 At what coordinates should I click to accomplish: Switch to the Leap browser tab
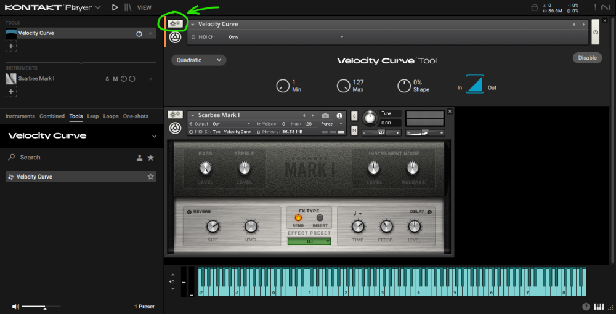pyautogui.click(x=93, y=116)
